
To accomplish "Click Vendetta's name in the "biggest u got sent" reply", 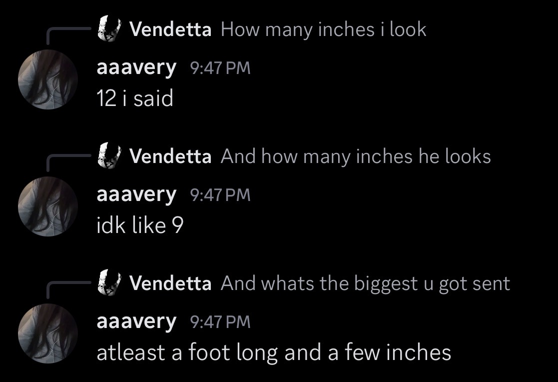I will pos(170,283).
